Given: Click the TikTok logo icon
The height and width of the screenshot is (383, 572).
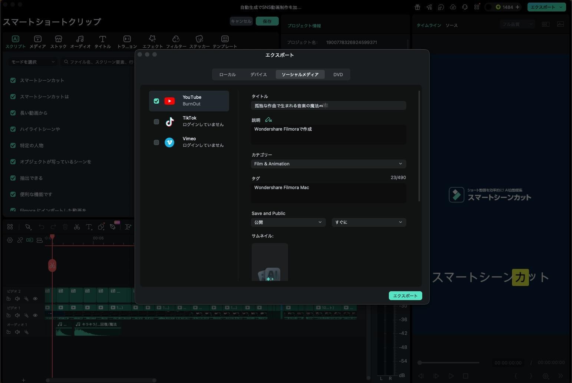Looking at the screenshot, I should (x=169, y=122).
